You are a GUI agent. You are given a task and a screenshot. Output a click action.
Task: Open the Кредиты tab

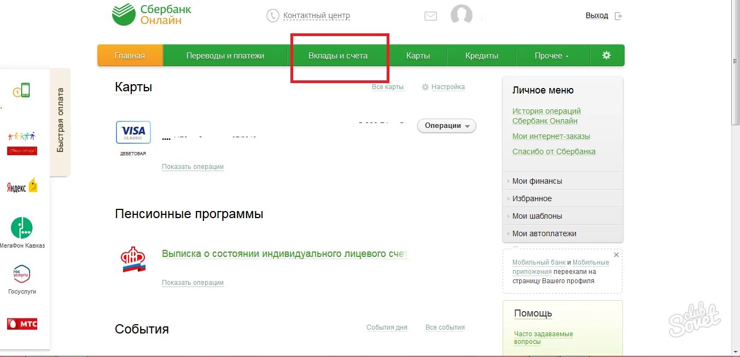pyautogui.click(x=482, y=56)
